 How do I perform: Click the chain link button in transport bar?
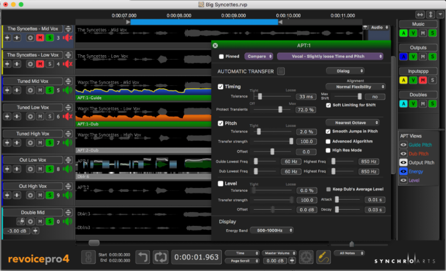coord(89,257)
